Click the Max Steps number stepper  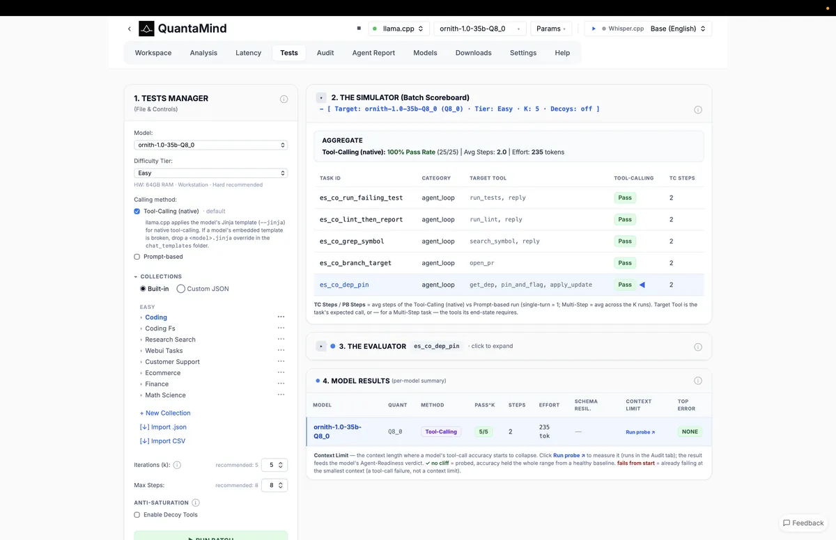pyautogui.click(x=274, y=485)
